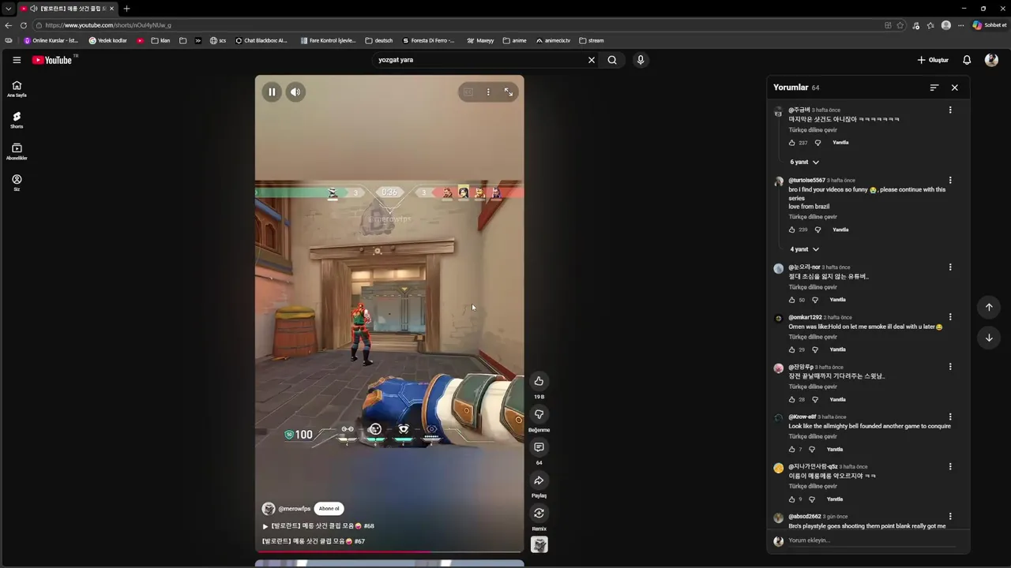
Task: Close the YouTube browser tab
Action: pyautogui.click(x=111, y=9)
